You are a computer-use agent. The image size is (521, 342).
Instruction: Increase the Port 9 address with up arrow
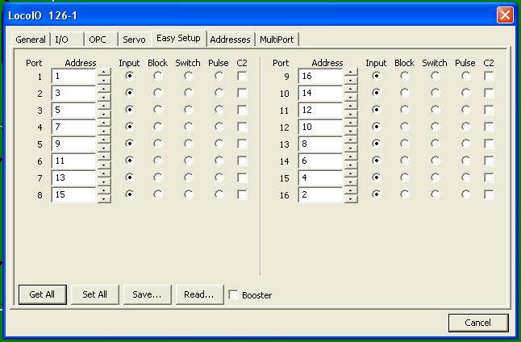[x=351, y=72]
